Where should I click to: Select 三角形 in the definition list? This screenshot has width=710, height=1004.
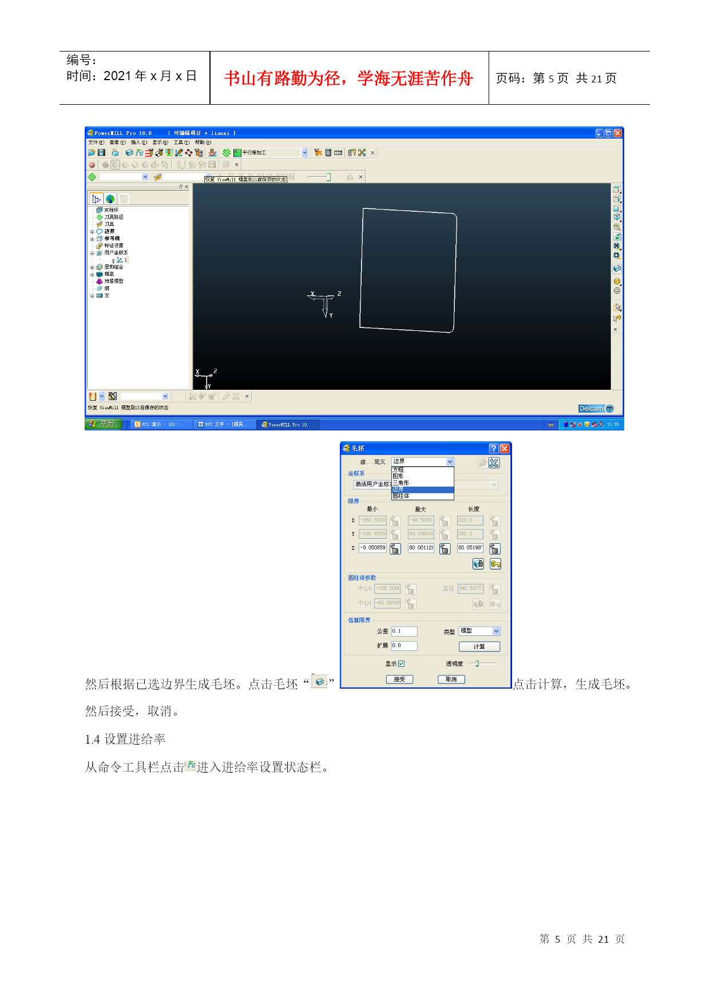tap(422, 483)
